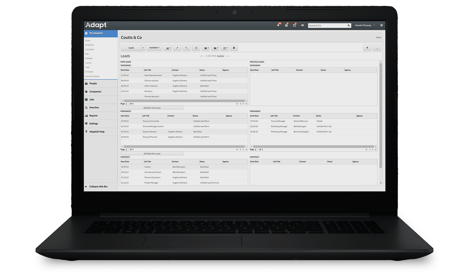Image resolution: width=469 pixels, height=276 pixels.
Task: Open CV Import in the sidebar
Action: click(x=89, y=72)
